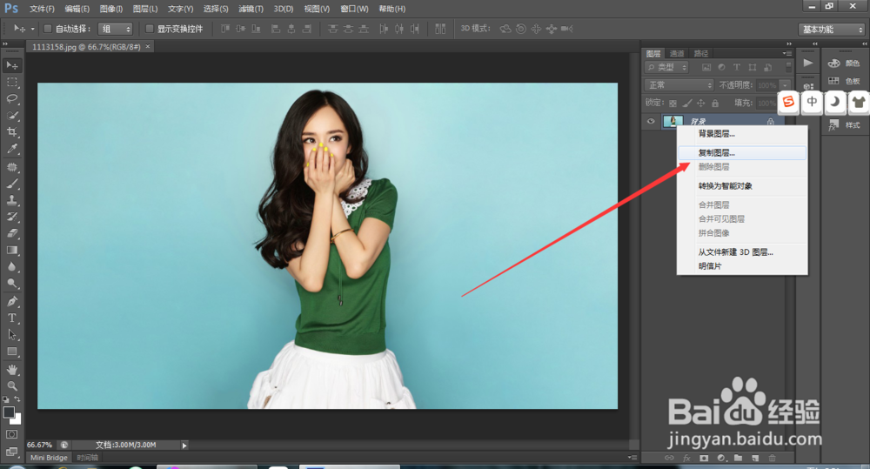Click the Sogou input method S icon
Image resolution: width=870 pixels, height=469 pixels.
(x=788, y=102)
